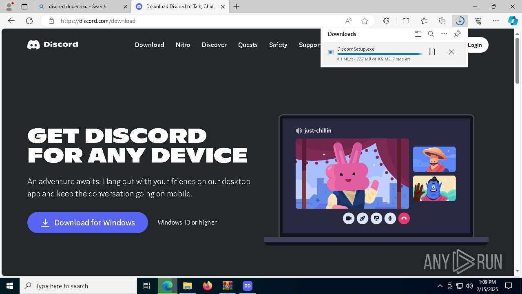Open Collections panel
This screenshot has width=522, height=294.
tap(442, 21)
